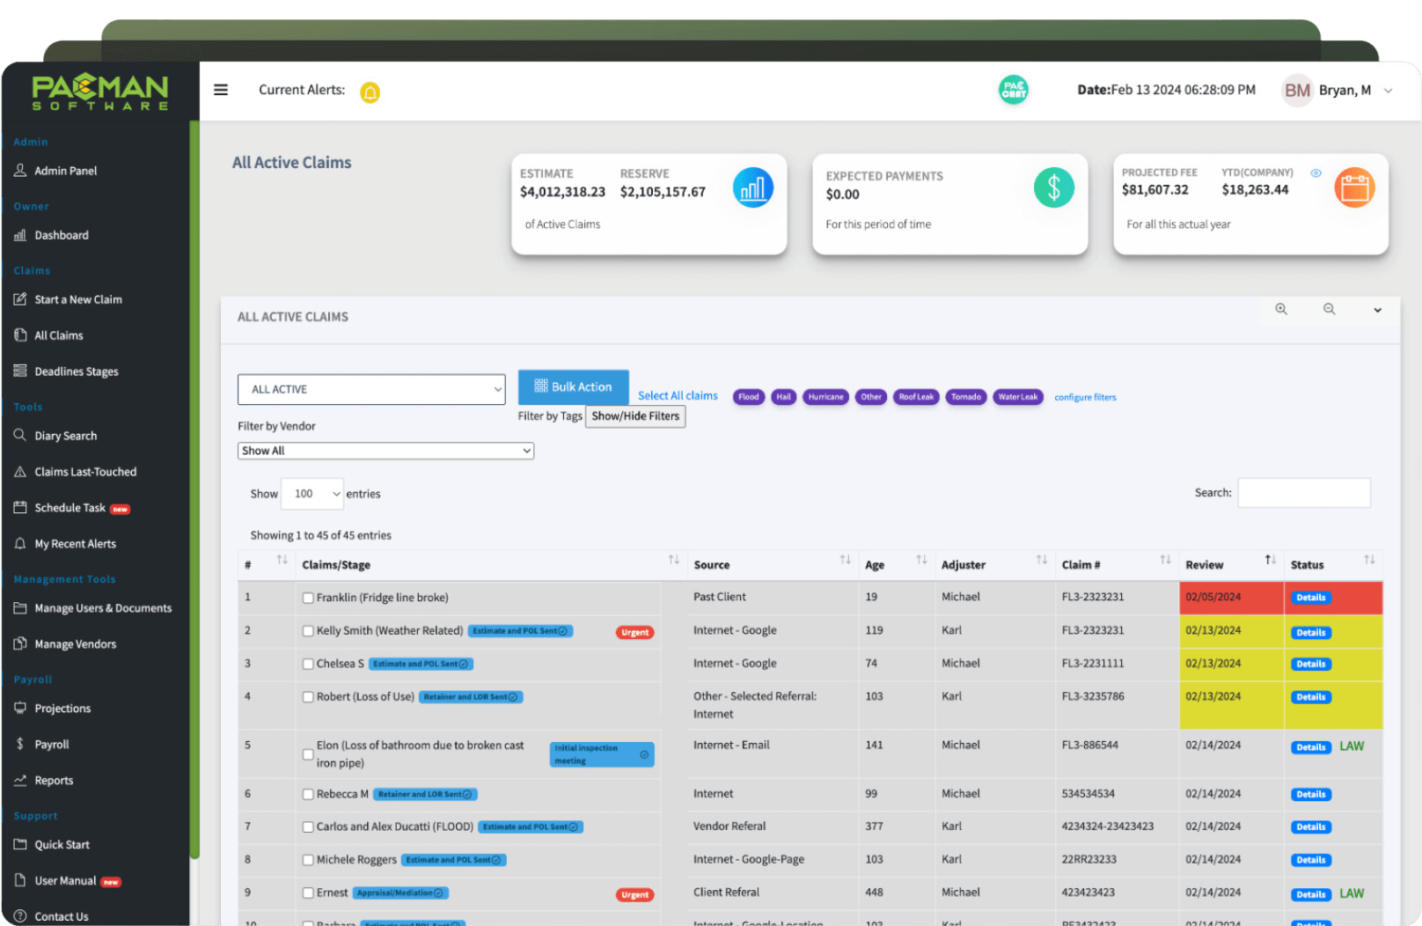Open the ALL ACTIVE claims dropdown
The height and width of the screenshot is (926, 1422).
371,389
